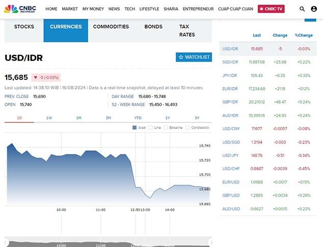Open the Bonds tab
This screenshot has width=323, height=247.
point(153,26)
